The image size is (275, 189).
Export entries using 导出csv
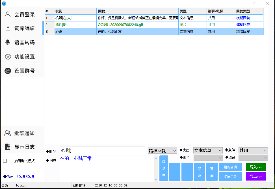tap(256, 176)
